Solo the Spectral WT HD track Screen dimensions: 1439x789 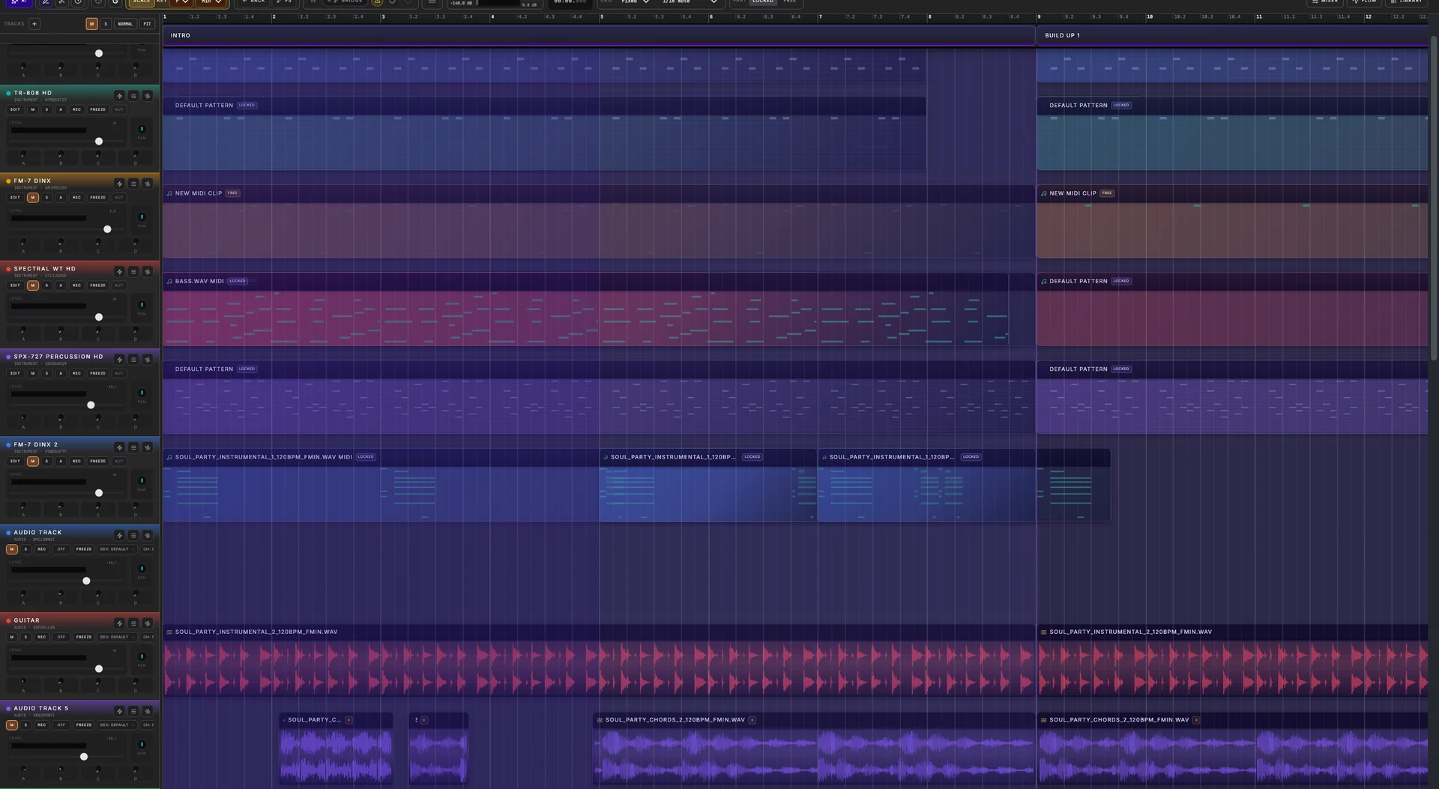pyautogui.click(x=46, y=285)
